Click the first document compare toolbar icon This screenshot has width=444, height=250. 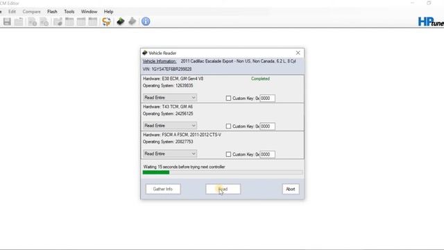coord(33,22)
